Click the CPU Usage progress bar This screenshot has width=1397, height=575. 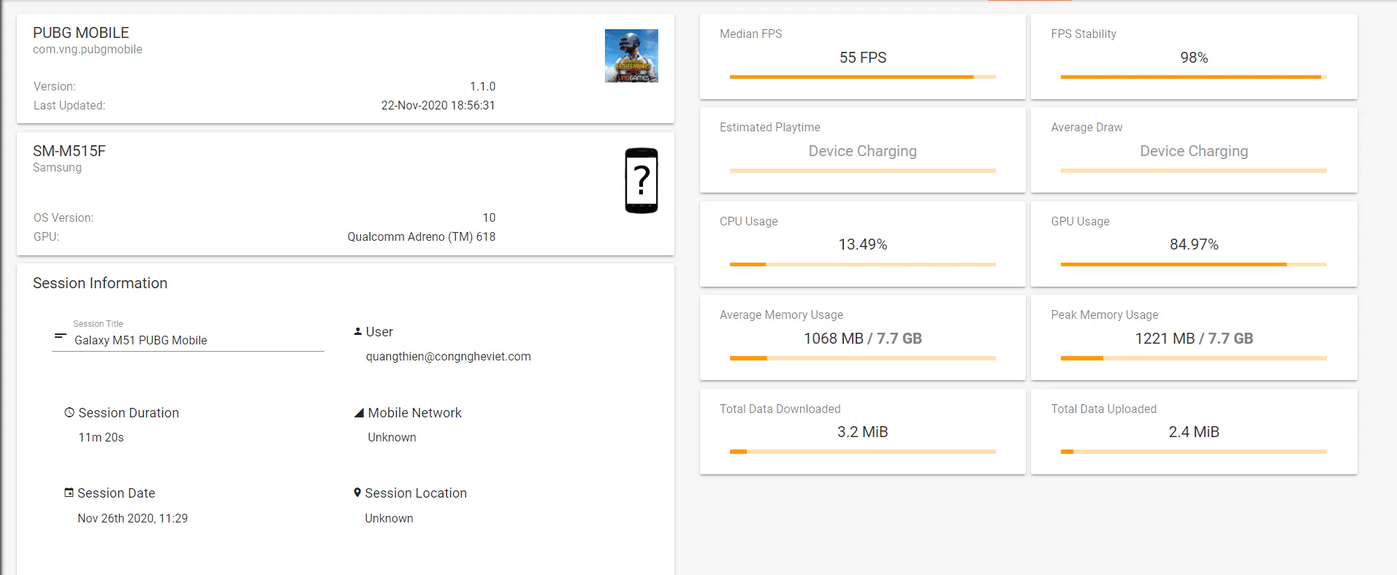[x=863, y=264]
